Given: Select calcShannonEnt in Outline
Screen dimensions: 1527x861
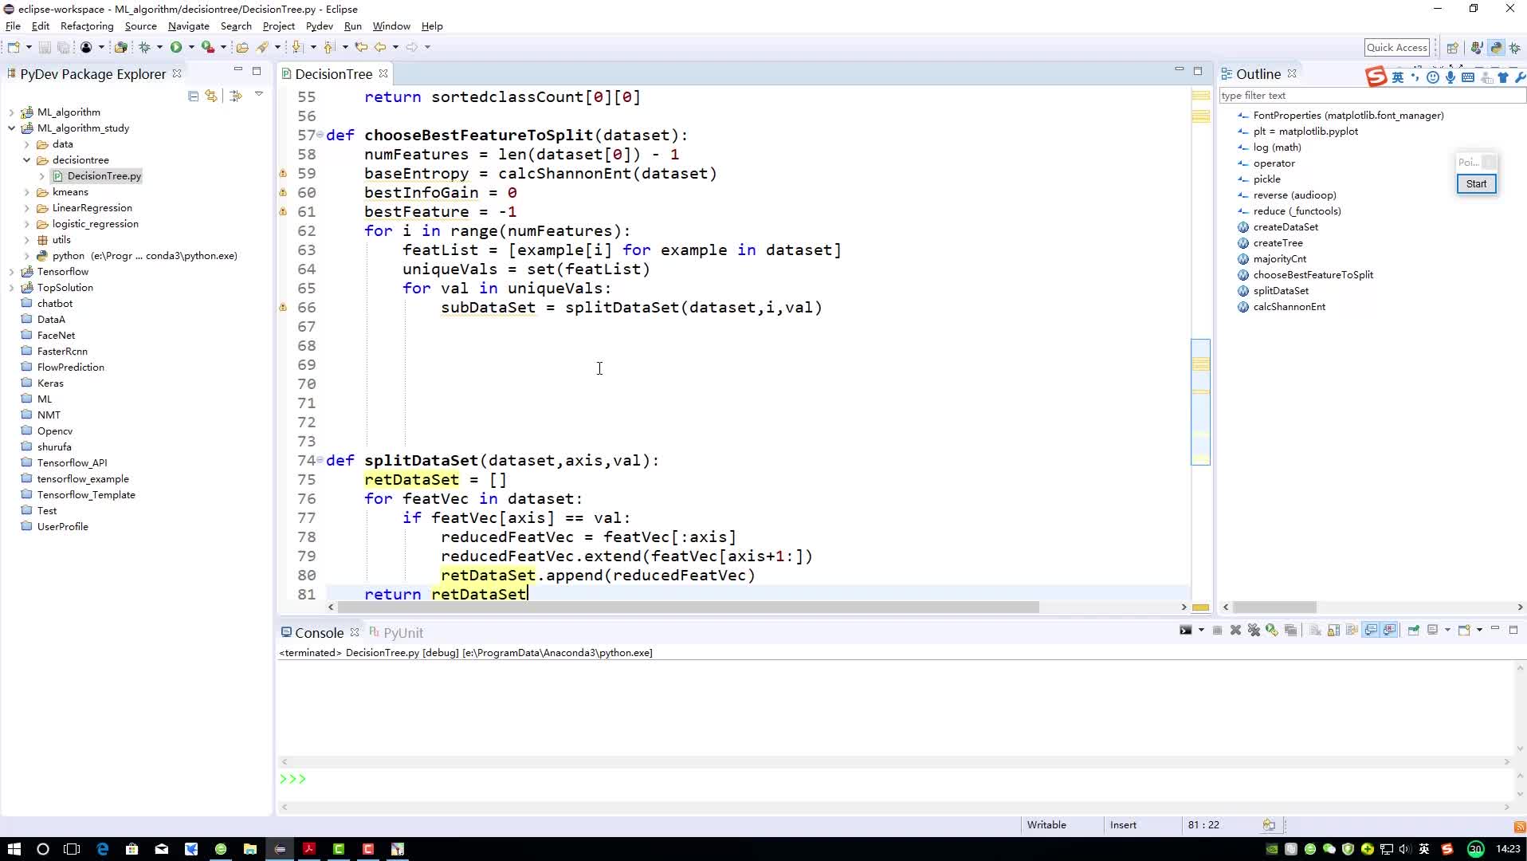Looking at the screenshot, I should tap(1289, 307).
